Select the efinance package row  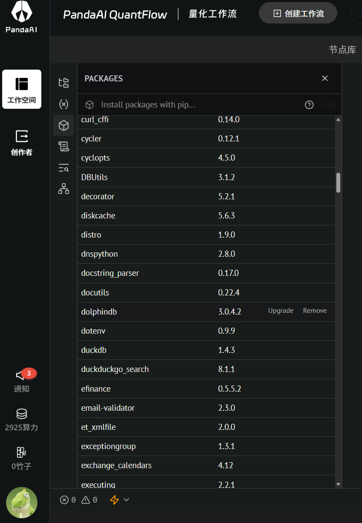(206, 389)
